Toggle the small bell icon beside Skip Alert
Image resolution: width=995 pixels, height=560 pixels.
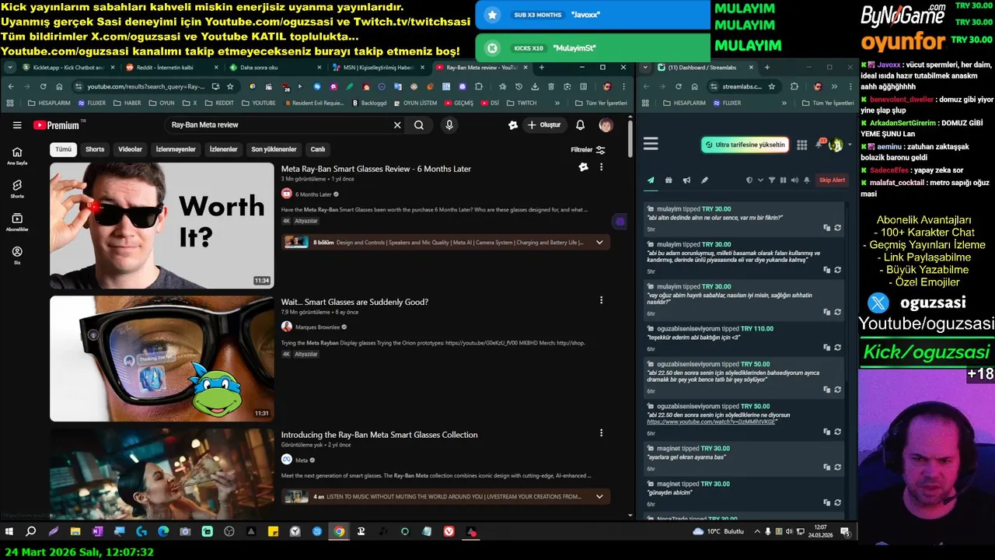click(x=806, y=180)
